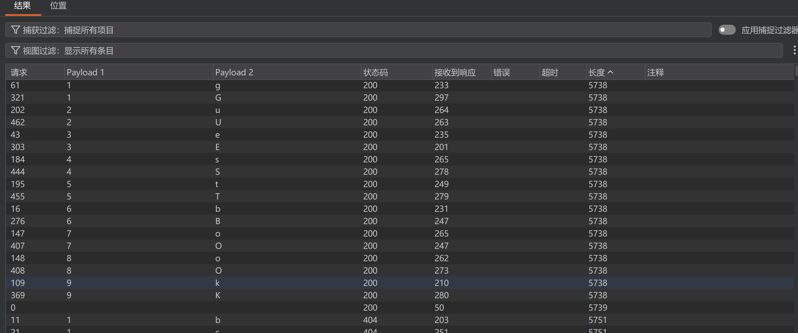Click length value 5739

(x=598, y=308)
